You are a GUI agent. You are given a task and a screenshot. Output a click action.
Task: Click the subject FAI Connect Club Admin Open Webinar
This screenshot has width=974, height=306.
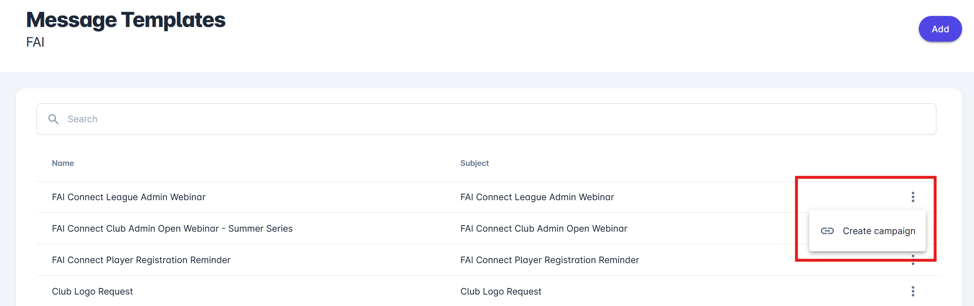(543, 228)
